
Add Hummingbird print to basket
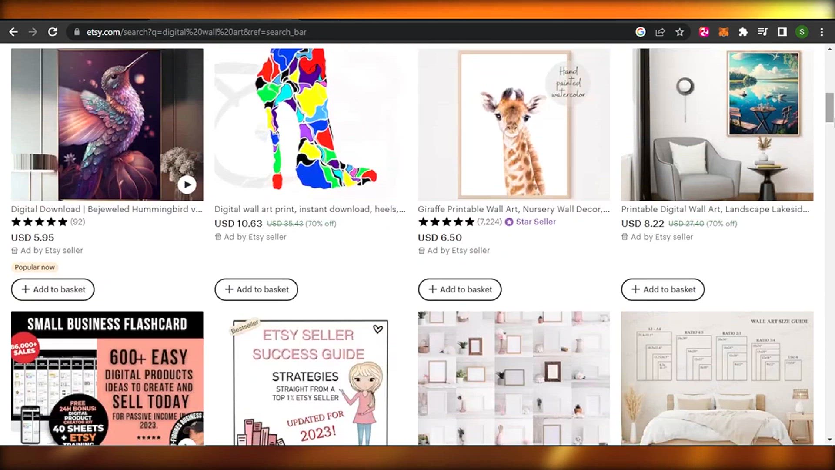53,289
